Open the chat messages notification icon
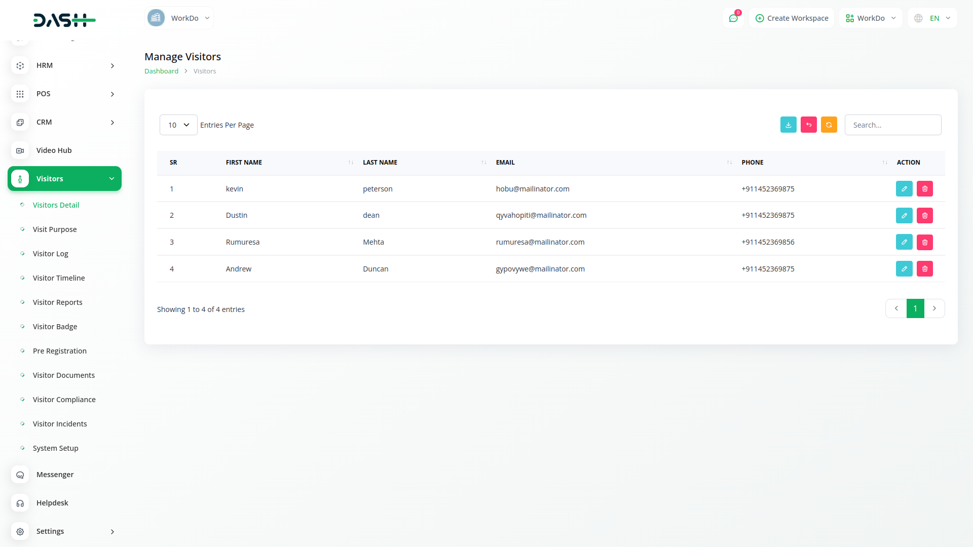 click(x=733, y=18)
